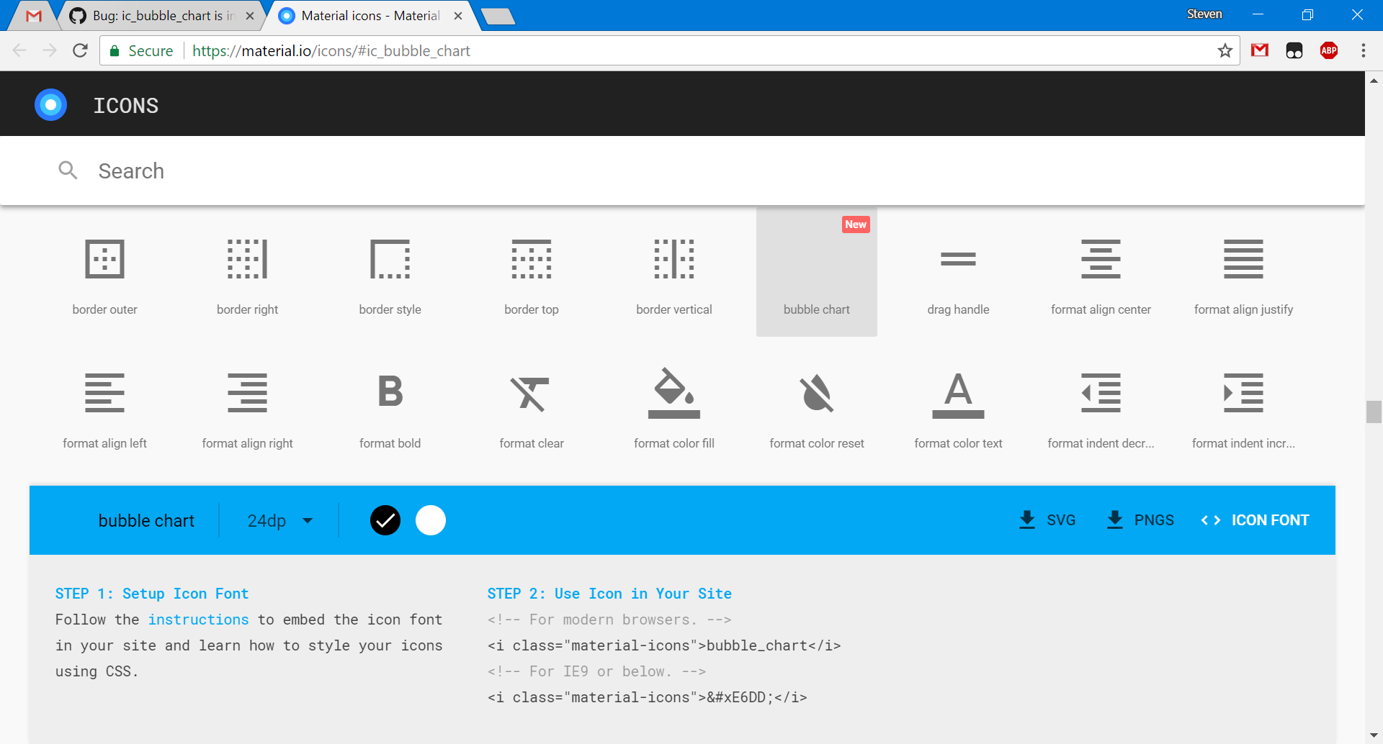Go back to the previous page
Image resolution: width=1383 pixels, height=744 pixels.
tap(19, 50)
